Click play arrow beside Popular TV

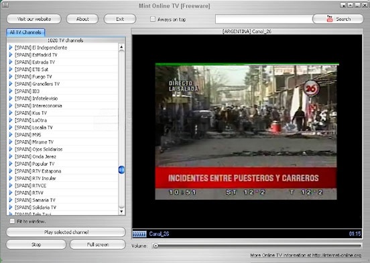point(11,164)
